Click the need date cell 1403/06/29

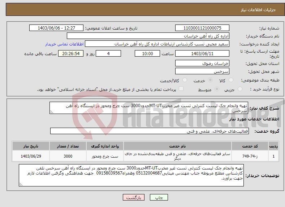[31, 156]
